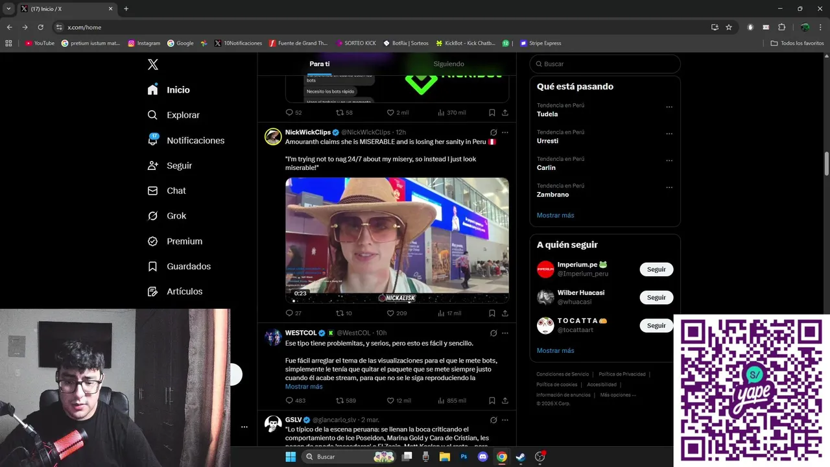Bookmark the top post with 370 mil views

492,112
